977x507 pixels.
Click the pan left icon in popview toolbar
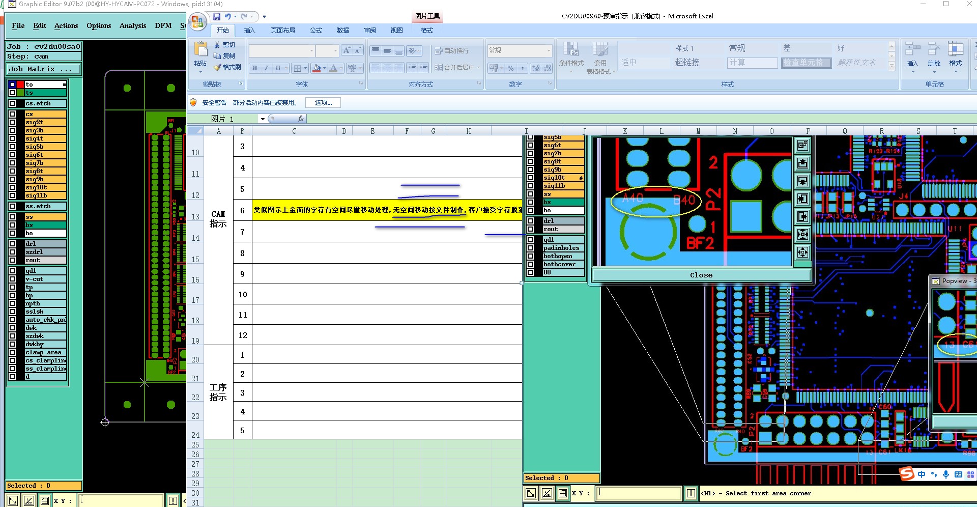[x=802, y=199]
